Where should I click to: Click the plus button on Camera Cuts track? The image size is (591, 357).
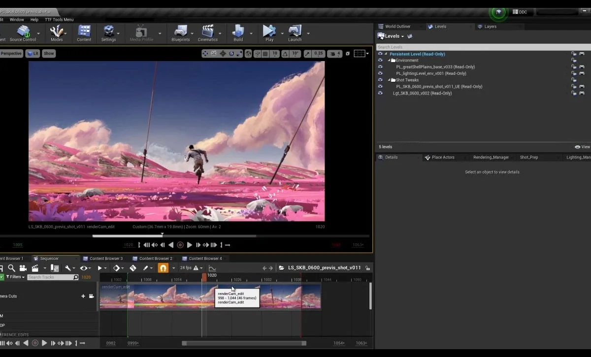pyautogui.click(x=83, y=296)
